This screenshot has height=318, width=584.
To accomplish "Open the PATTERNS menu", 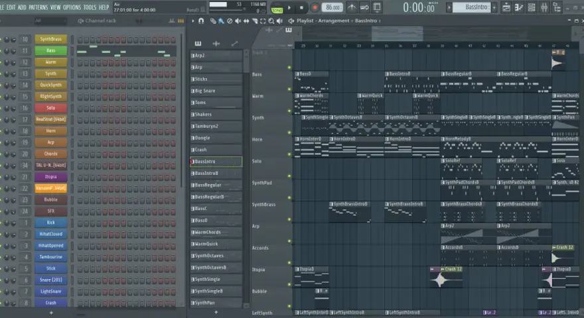I will coord(38,7).
